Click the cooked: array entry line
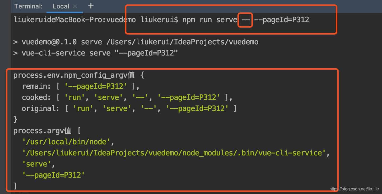382x194 pixels. (x=127, y=98)
